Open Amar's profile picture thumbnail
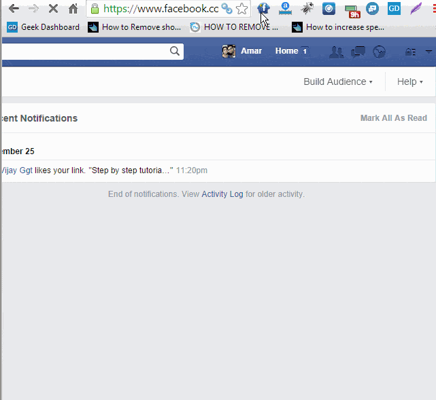 point(229,52)
